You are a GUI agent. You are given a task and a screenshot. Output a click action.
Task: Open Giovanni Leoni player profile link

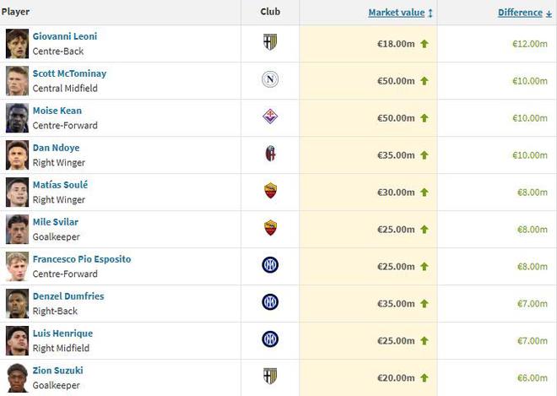tap(65, 36)
